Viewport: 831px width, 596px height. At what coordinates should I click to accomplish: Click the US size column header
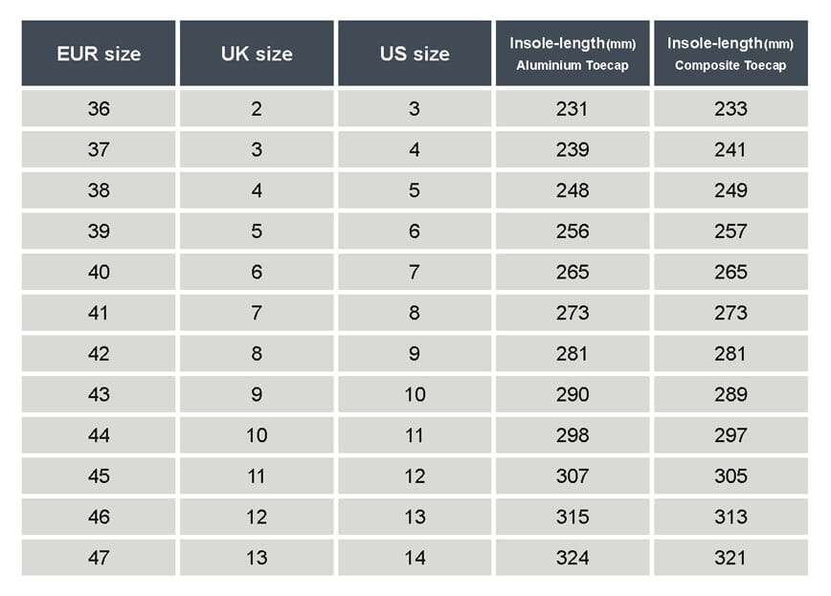415,53
